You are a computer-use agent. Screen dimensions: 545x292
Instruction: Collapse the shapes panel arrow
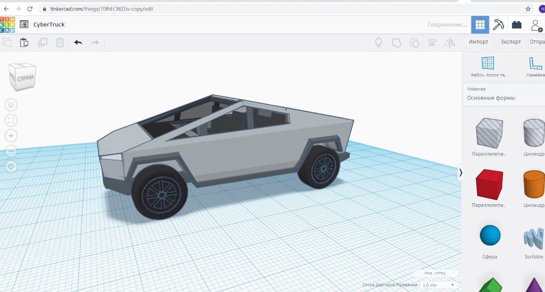461,172
